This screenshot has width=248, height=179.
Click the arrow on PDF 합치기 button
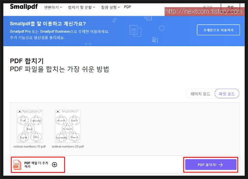pyautogui.click(x=221, y=165)
